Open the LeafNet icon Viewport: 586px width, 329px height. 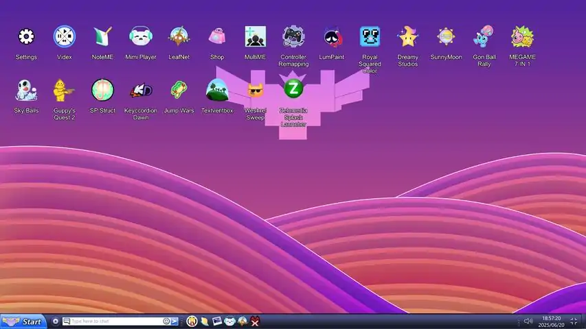[x=179, y=37]
